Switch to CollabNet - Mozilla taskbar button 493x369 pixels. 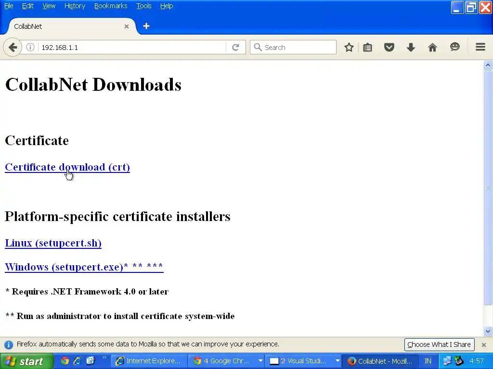[381, 361]
